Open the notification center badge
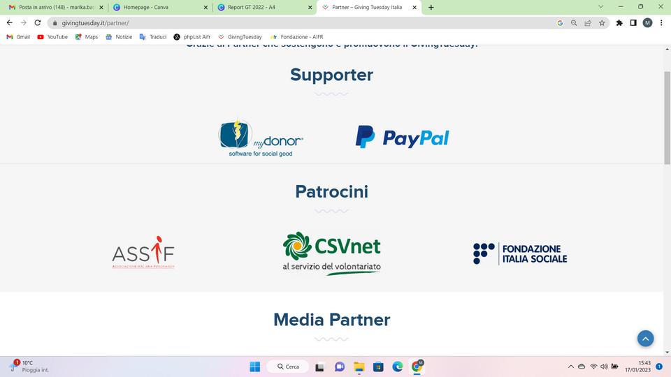 [x=659, y=367]
